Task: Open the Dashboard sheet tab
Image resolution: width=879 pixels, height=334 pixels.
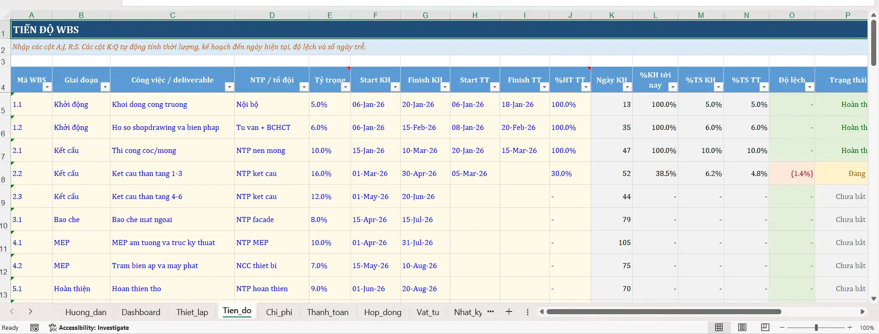Action: coord(141,312)
